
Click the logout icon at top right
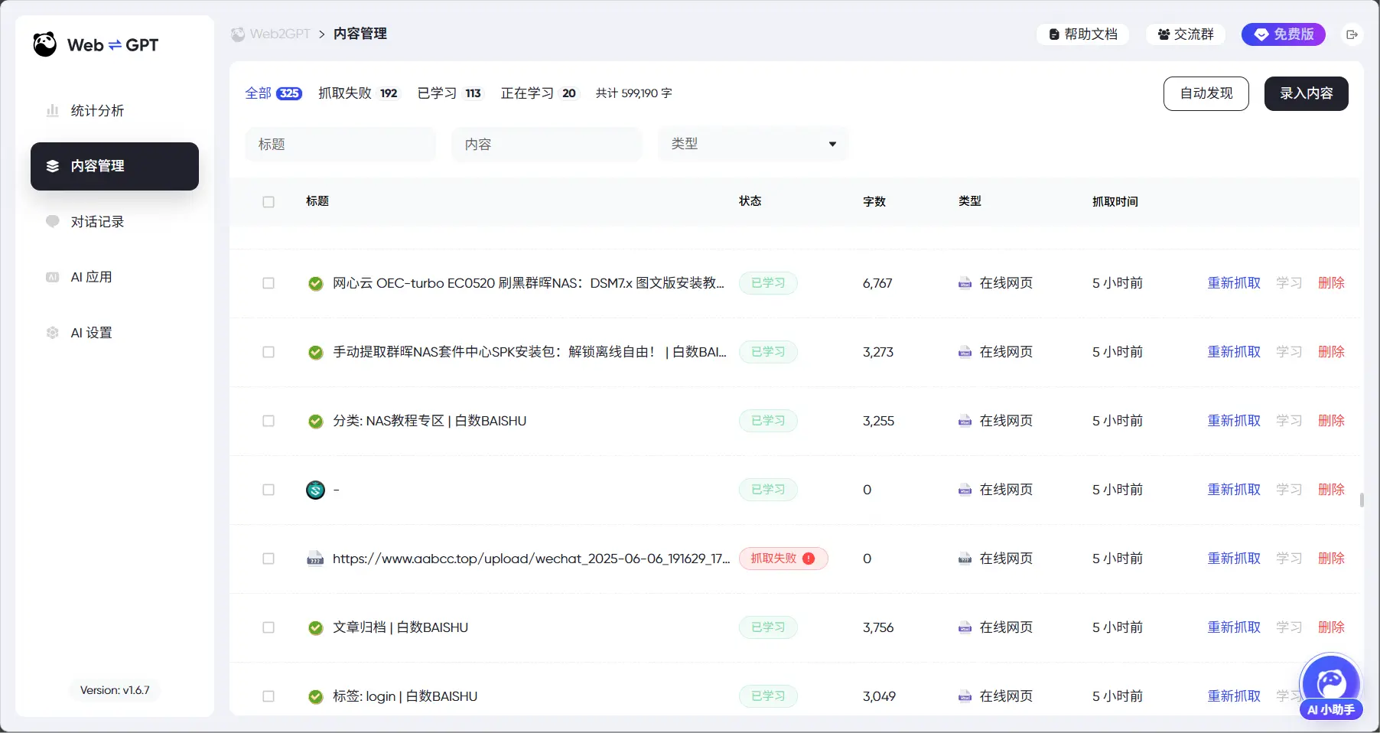point(1352,34)
